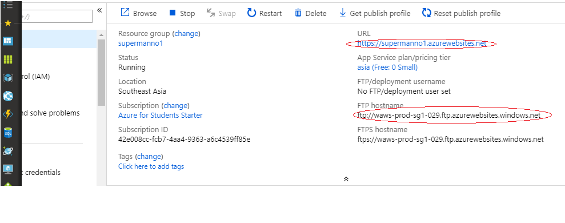Open the all services list icon
The image size is (565, 223).
tap(8, 5)
